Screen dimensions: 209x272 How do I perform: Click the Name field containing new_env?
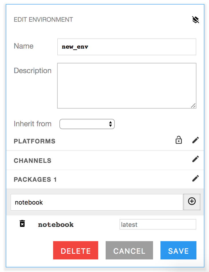[126, 47]
